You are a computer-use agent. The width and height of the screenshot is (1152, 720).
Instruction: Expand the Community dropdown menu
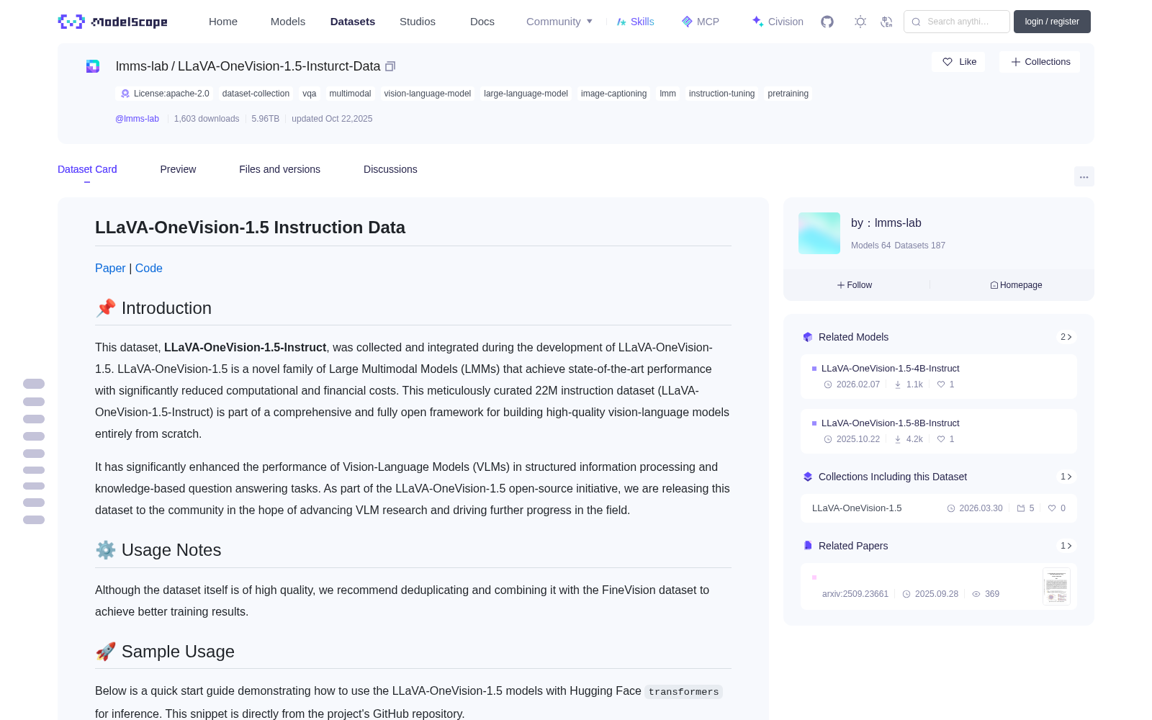559,22
